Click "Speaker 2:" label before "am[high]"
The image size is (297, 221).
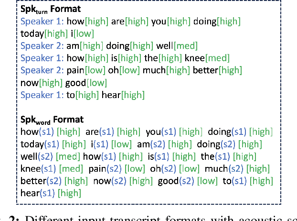tap(42, 46)
